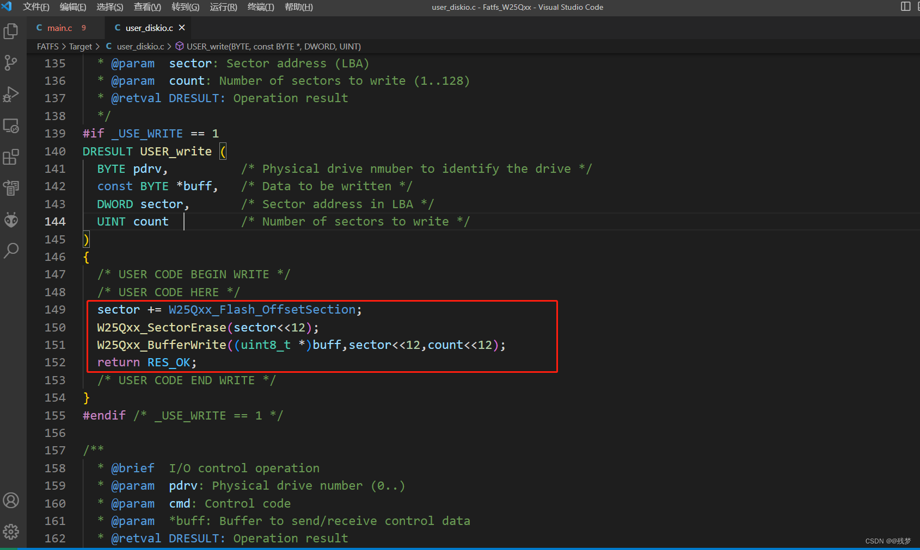Viewport: 920px width, 550px height.
Task: Click comment 'USER CODE END WRITE'
Action: 187,380
